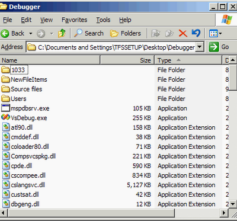Expand the Address bar dropdown

[200, 47]
